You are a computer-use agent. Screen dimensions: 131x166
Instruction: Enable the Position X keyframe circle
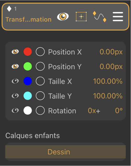(x=40, y=52)
